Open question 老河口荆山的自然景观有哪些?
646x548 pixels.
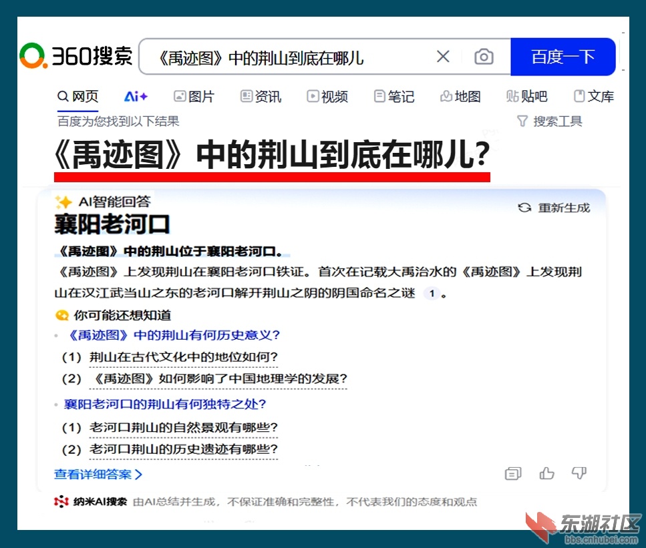184,428
